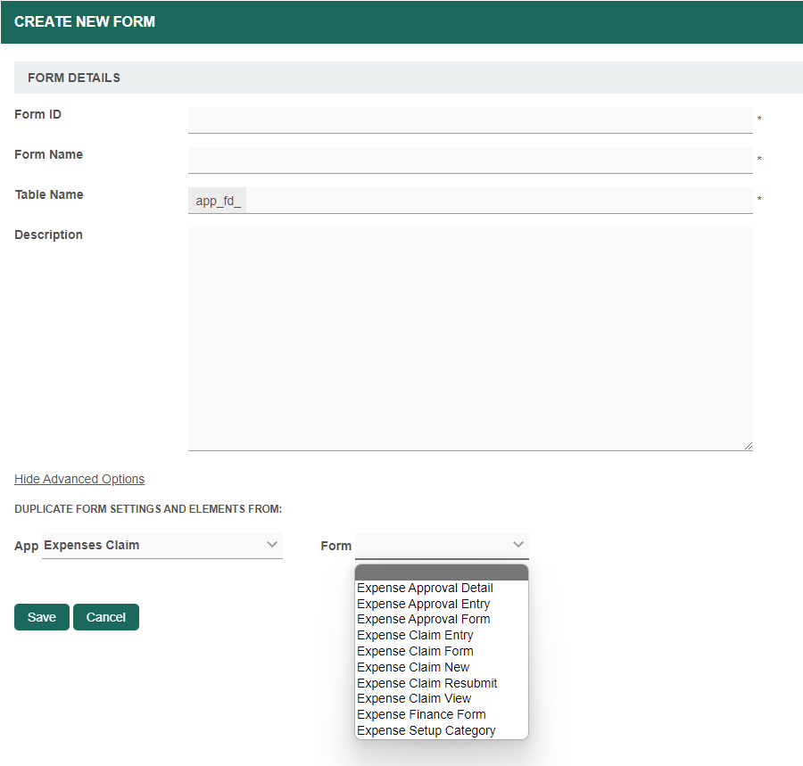
Task: Collapse the Form dropdown via its chevron
Action: click(517, 545)
